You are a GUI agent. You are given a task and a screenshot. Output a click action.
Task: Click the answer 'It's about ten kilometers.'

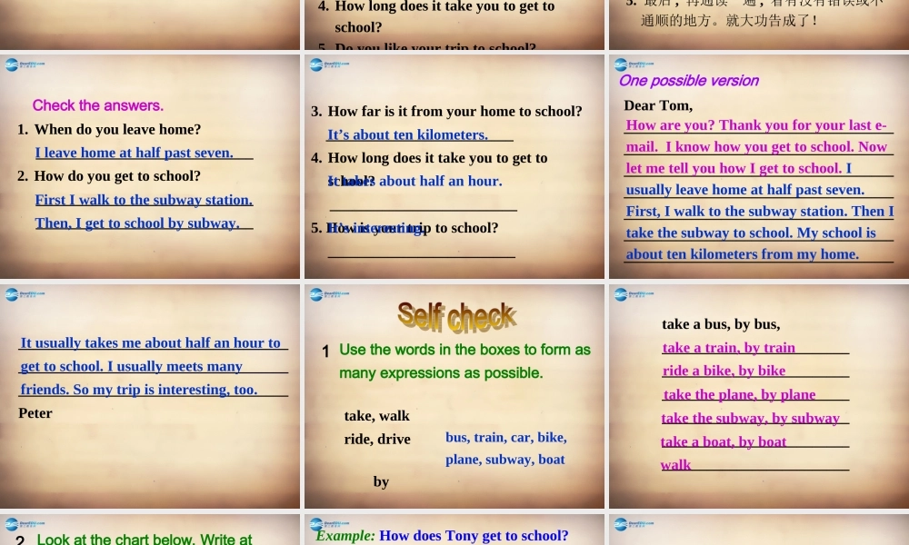[407, 134]
